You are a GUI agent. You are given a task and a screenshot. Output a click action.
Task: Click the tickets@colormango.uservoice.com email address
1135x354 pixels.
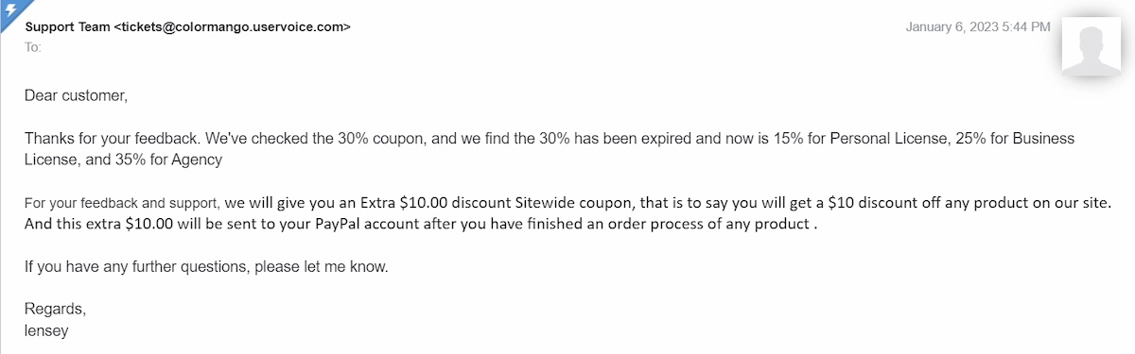click(232, 27)
